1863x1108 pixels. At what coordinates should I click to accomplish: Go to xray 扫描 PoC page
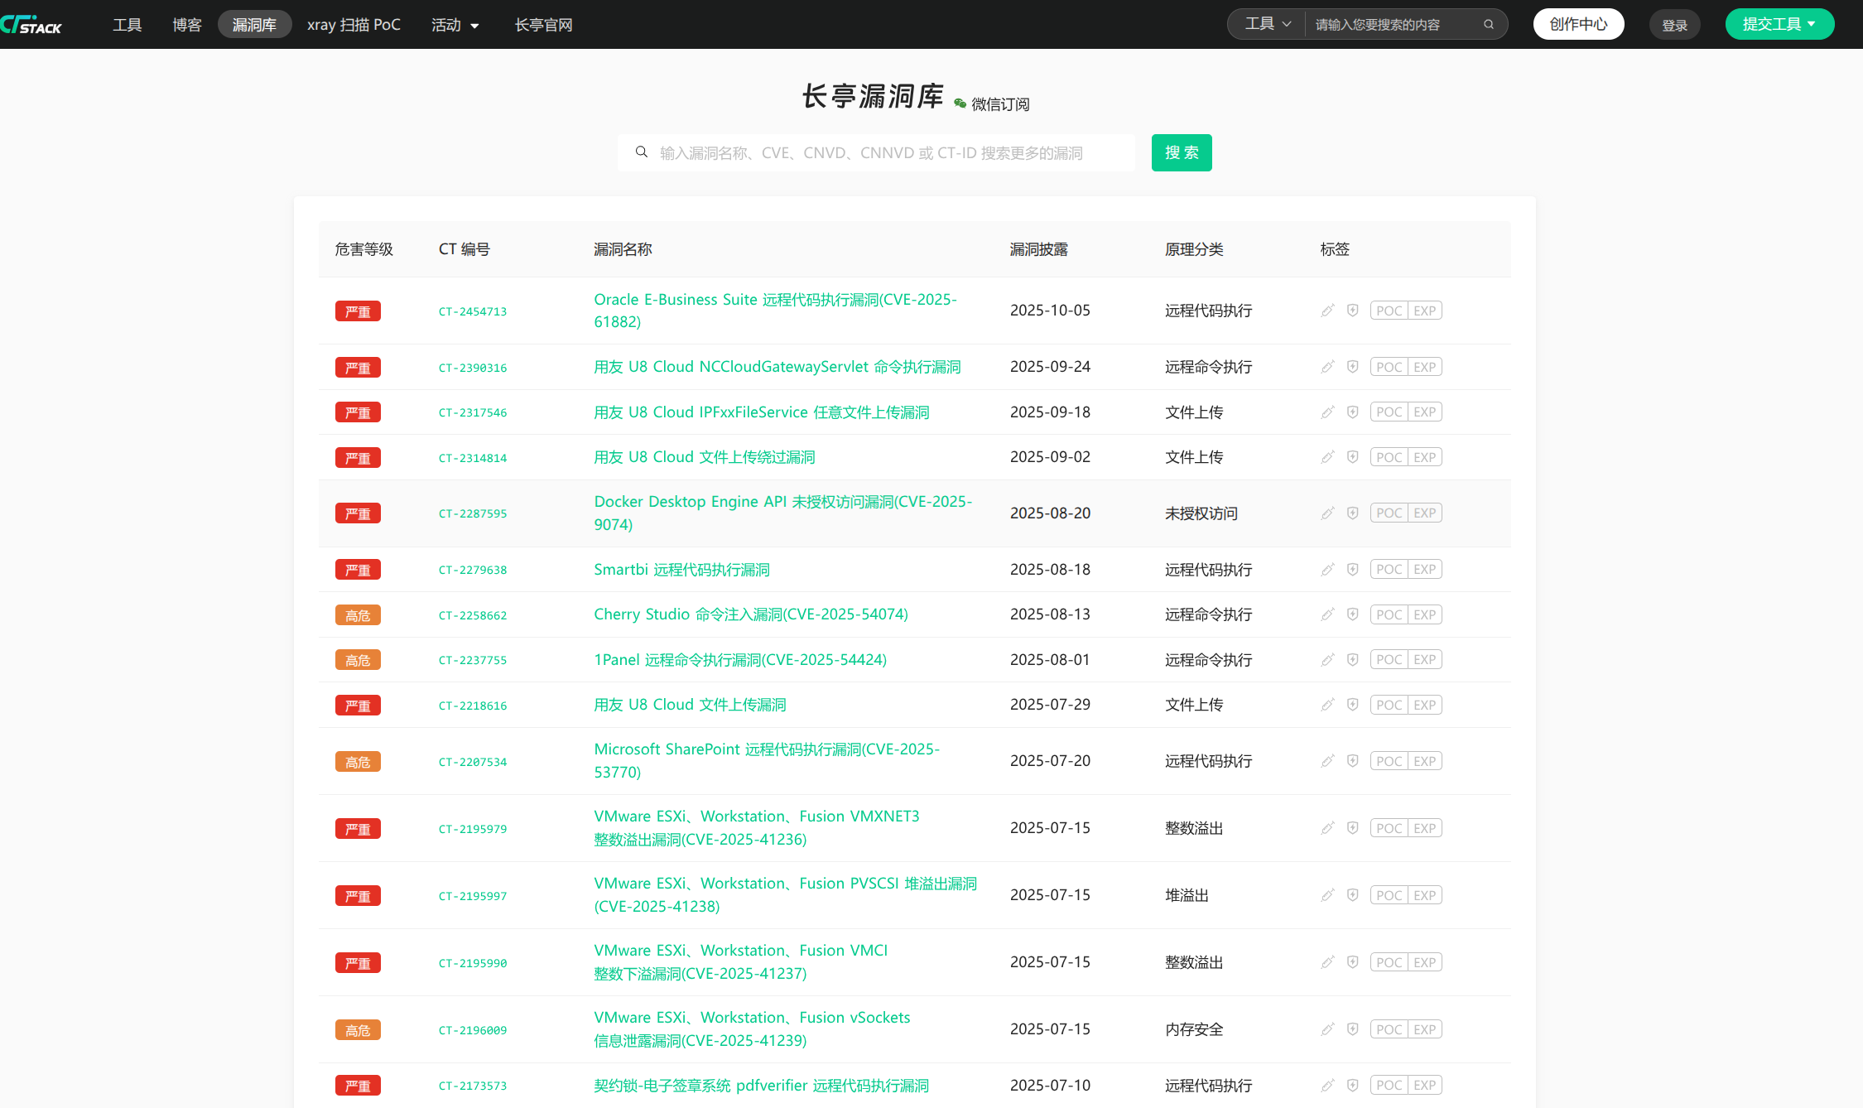[354, 25]
